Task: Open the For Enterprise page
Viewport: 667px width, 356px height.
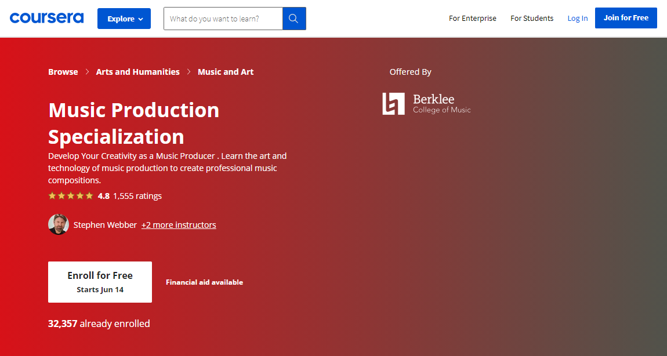Action: (x=472, y=19)
